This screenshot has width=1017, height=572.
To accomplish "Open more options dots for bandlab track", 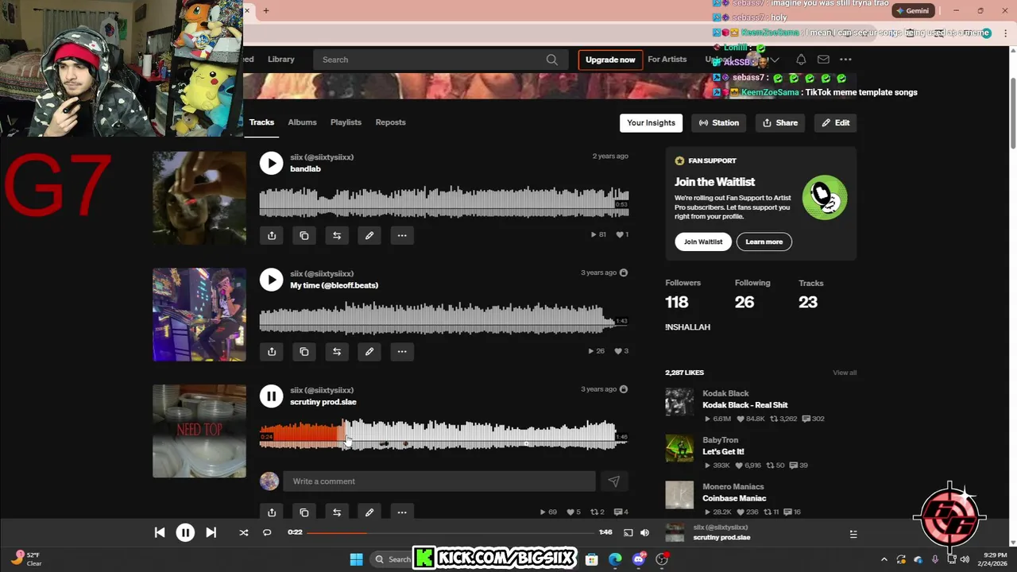I will coord(402,235).
